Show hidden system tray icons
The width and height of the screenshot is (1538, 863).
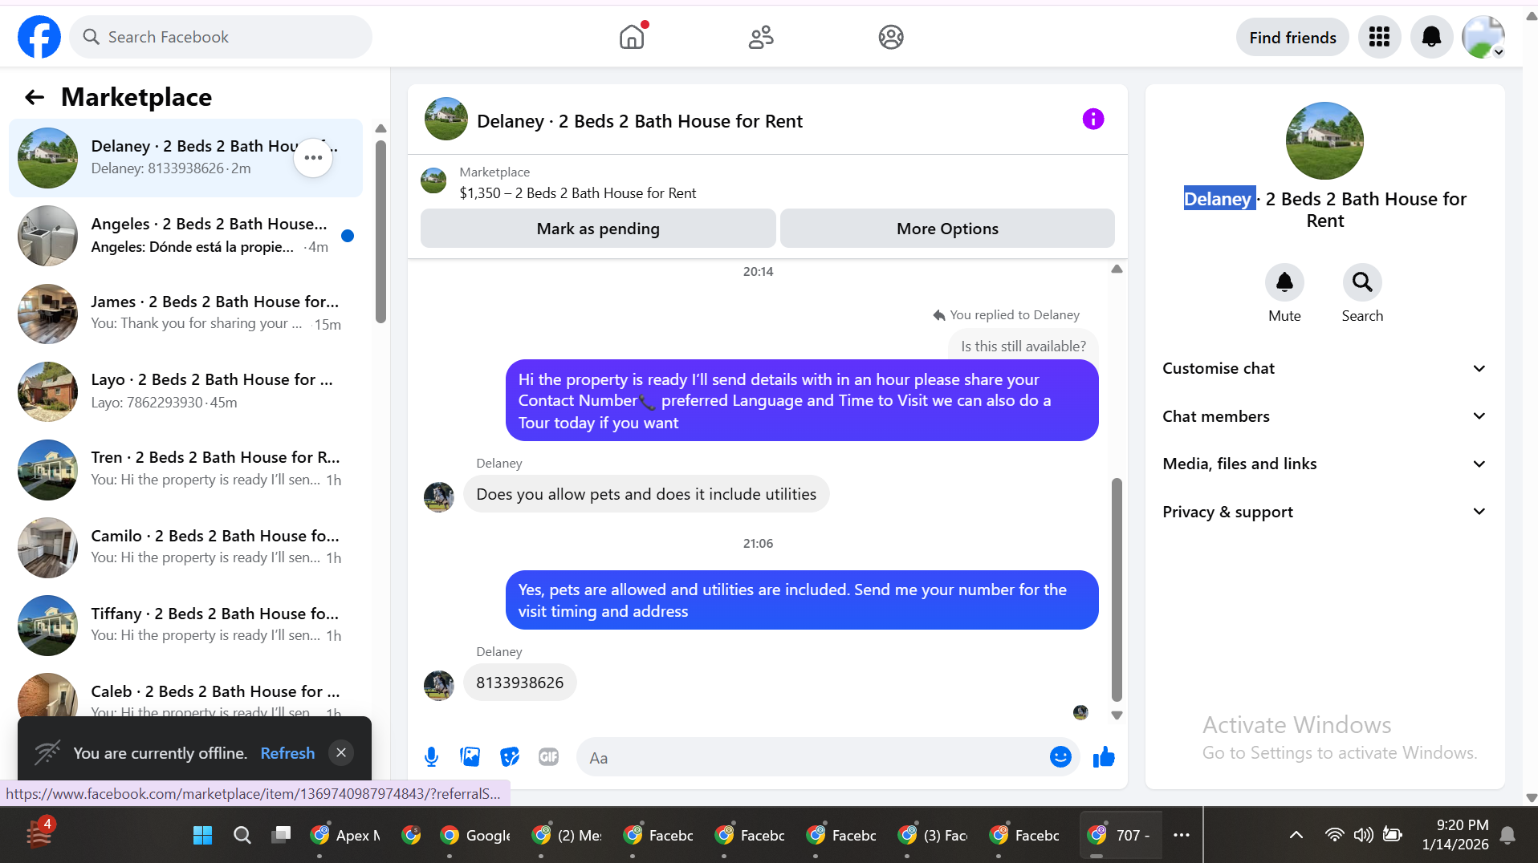click(1296, 835)
